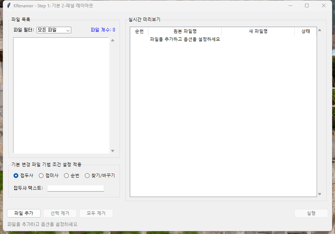Viewport: 335px width, 234px height.
Task: Click inside the 접두사 텍스트 input field
Action: (75, 188)
